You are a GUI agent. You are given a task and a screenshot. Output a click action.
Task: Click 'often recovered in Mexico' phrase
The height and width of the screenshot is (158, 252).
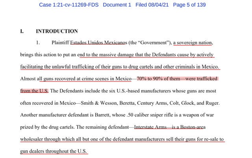click(x=48, y=103)
